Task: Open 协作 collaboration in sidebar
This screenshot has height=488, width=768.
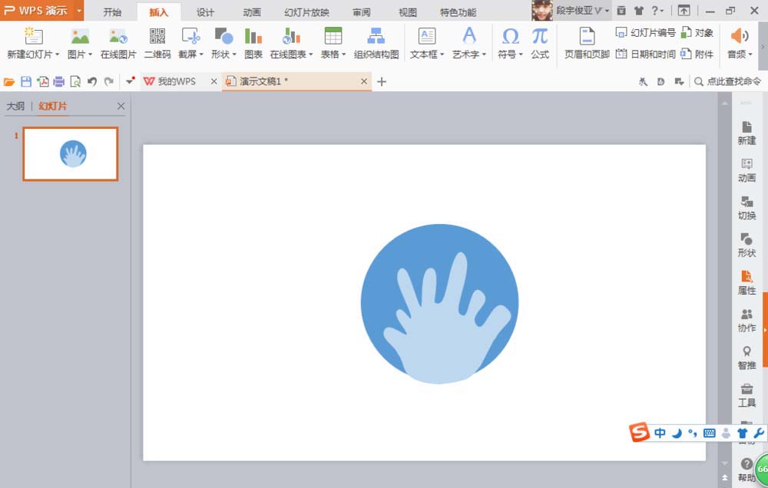Action: tap(746, 321)
